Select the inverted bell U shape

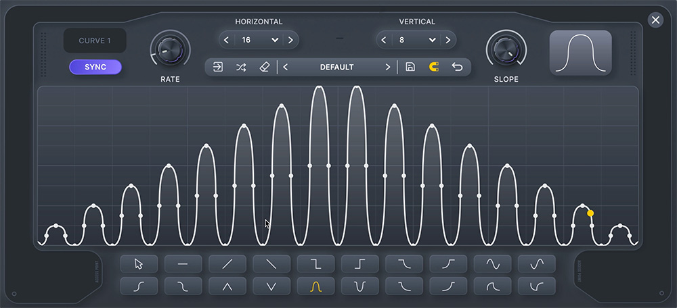[359, 286]
